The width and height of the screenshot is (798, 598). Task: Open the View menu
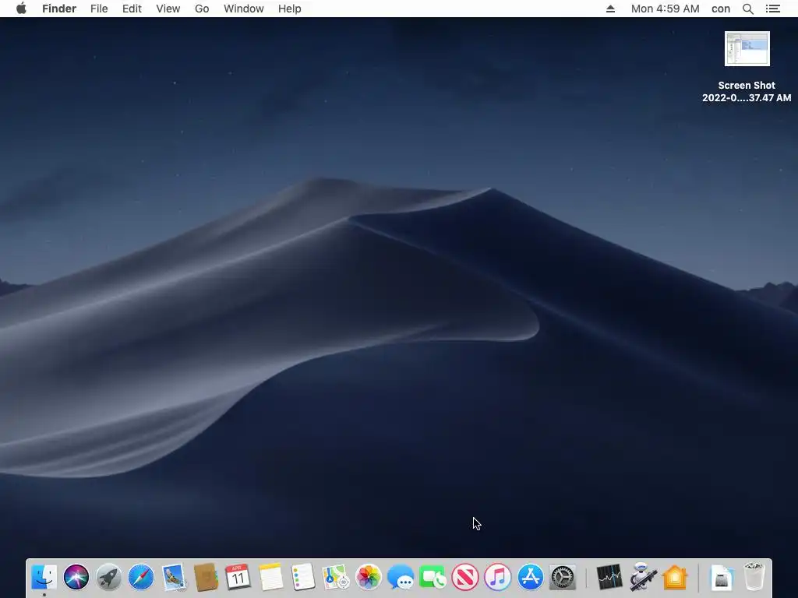click(168, 9)
